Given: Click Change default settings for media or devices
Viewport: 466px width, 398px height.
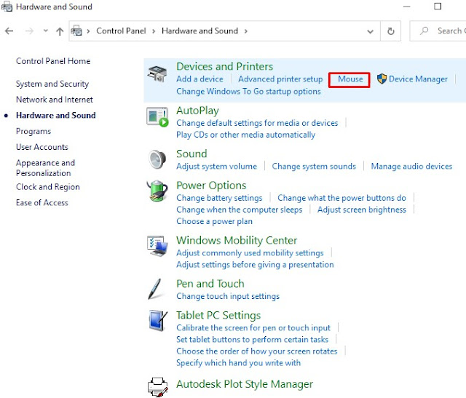Looking at the screenshot, I should [x=257, y=123].
